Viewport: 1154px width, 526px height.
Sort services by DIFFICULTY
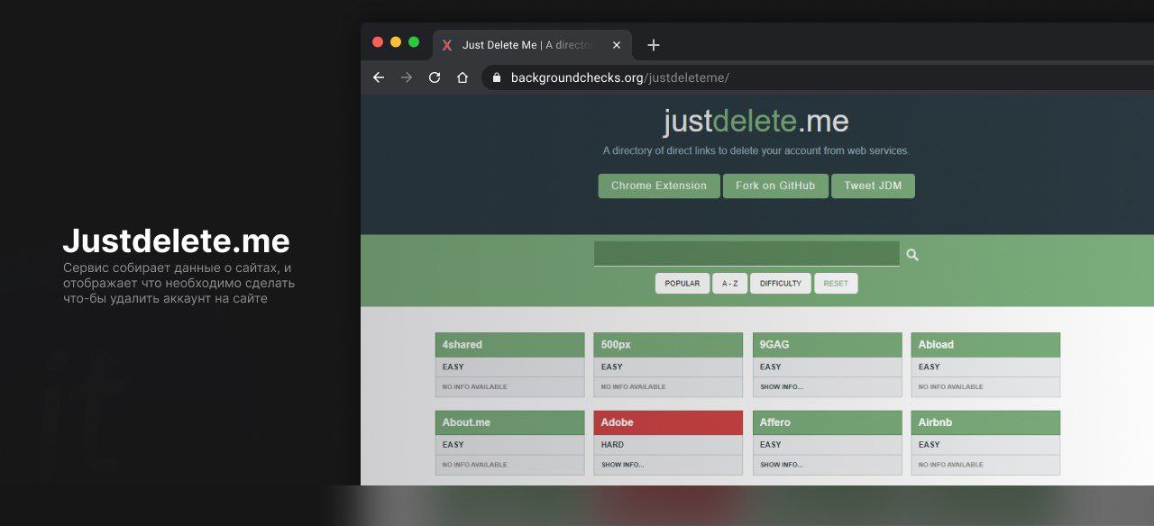[781, 284]
